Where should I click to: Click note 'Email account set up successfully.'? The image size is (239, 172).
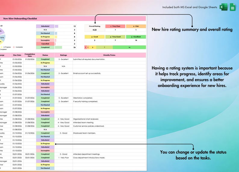pyautogui.click(x=87, y=73)
